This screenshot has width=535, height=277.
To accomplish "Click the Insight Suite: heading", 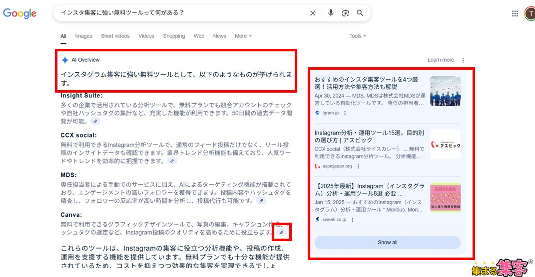I will [x=81, y=96].
